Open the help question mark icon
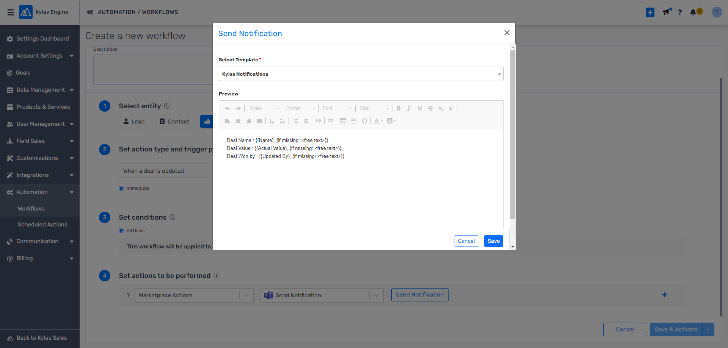 (x=680, y=12)
